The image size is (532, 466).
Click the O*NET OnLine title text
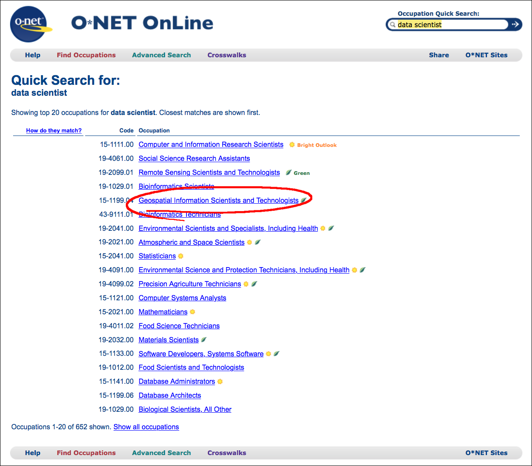coord(142,23)
